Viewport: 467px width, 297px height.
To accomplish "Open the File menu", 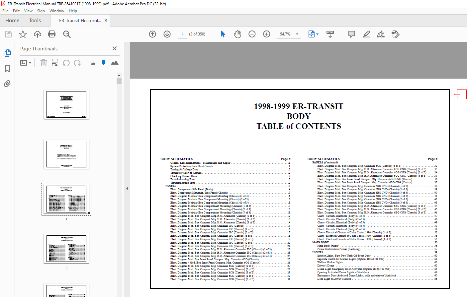I will tap(5, 11).
